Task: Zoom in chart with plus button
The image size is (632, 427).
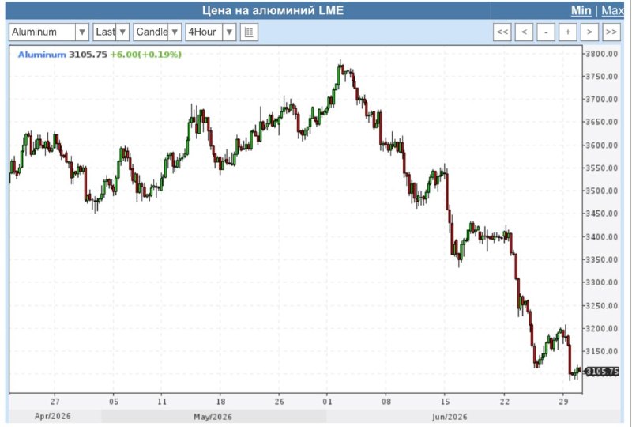Action: [x=567, y=32]
